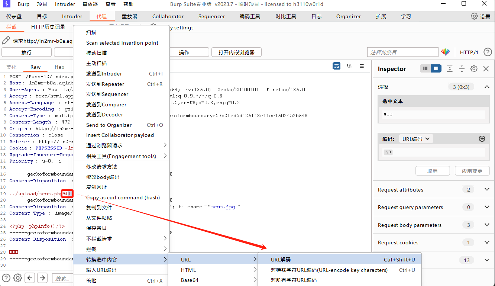
Task: Click the 应用变更 apply button
Action: click(472, 171)
